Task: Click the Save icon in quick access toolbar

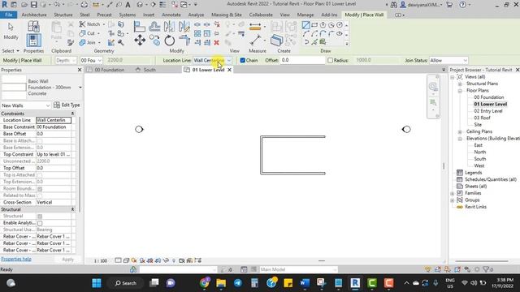Action: click(34, 5)
